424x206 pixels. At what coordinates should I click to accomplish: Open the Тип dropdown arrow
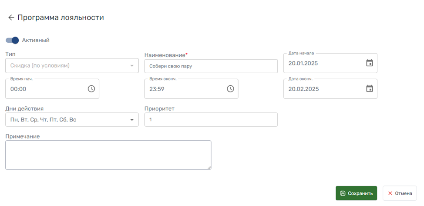click(x=131, y=66)
